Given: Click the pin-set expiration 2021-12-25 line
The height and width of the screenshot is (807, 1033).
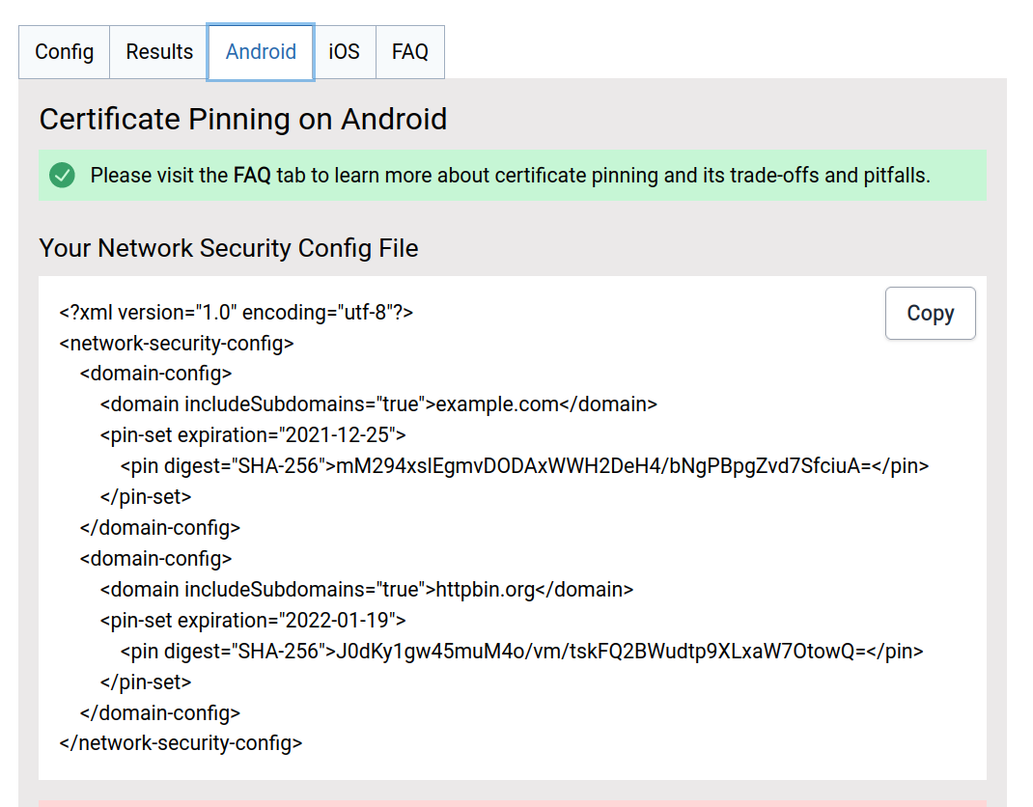Looking at the screenshot, I should click(x=253, y=435).
